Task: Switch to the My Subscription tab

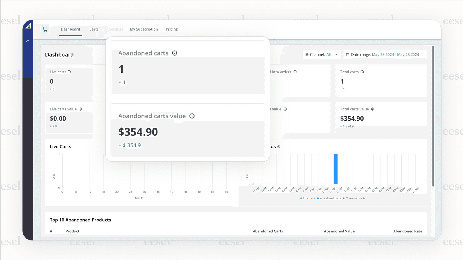Action: tap(144, 29)
